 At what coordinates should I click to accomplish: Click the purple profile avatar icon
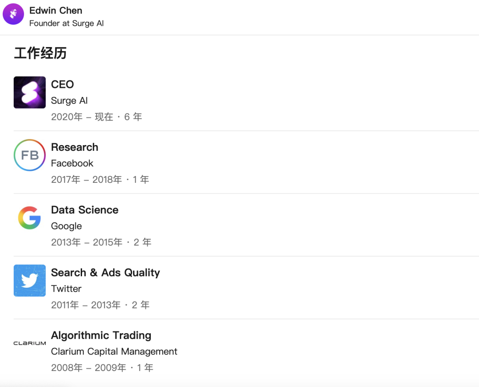coord(13,14)
